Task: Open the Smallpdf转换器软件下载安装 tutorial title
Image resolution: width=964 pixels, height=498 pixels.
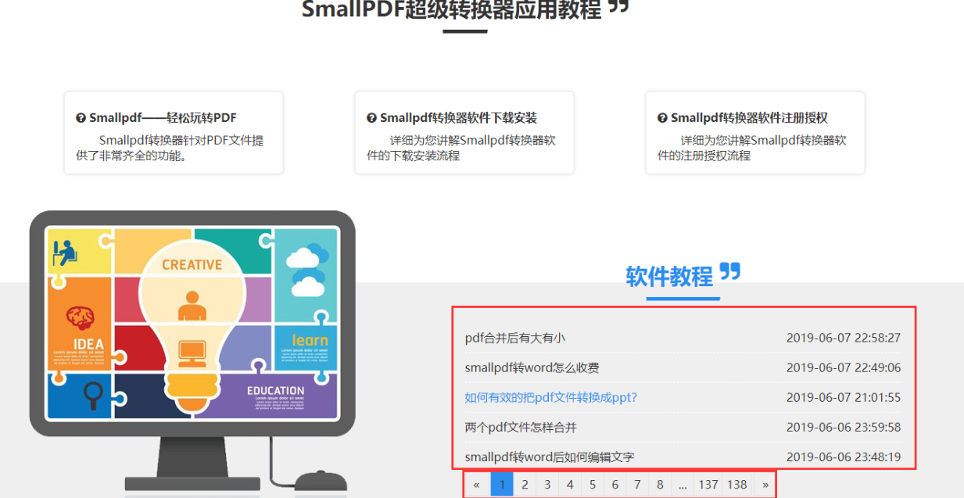Action: point(458,118)
